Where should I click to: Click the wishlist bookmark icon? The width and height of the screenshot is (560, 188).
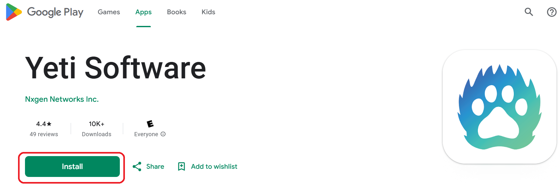click(182, 167)
